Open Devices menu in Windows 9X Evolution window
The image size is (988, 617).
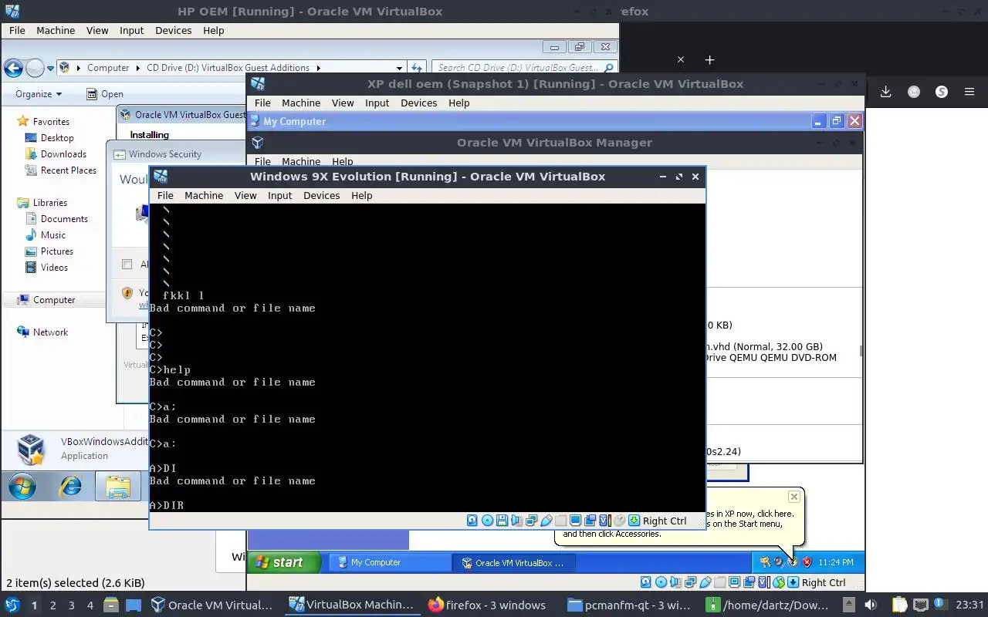[x=321, y=196]
